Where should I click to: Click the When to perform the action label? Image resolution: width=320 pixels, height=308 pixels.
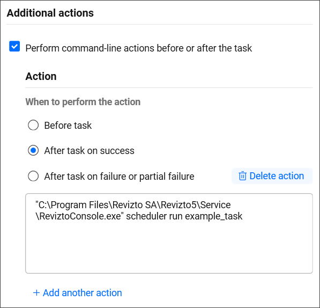pyautogui.click(x=83, y=102)
